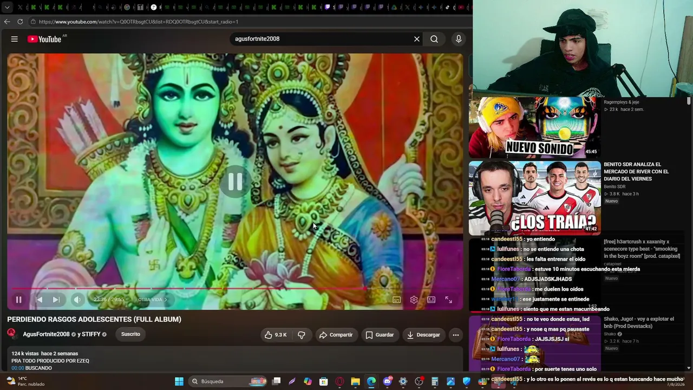Open the STIFFY channel link
The image size is (693, 390).
point(91,334)
